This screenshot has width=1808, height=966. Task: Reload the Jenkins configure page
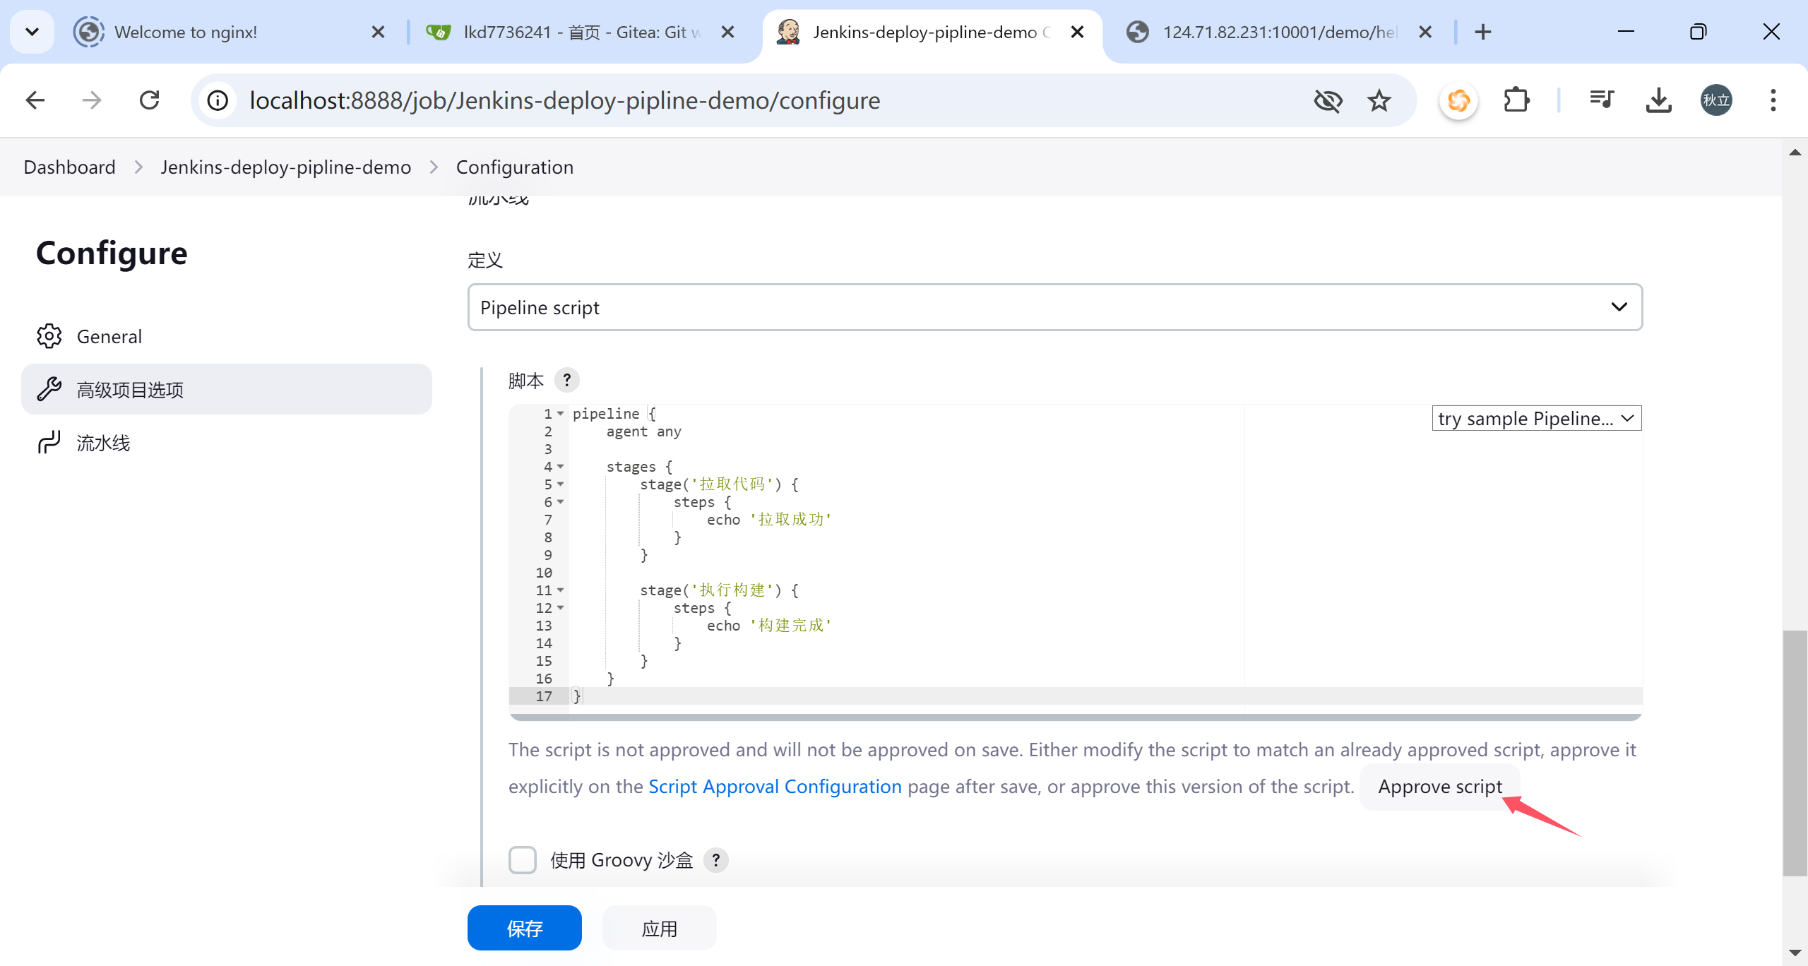[150, 100]
